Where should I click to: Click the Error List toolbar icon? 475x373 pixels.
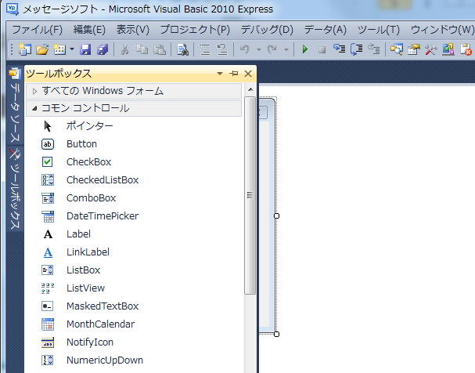click(466, 49)
